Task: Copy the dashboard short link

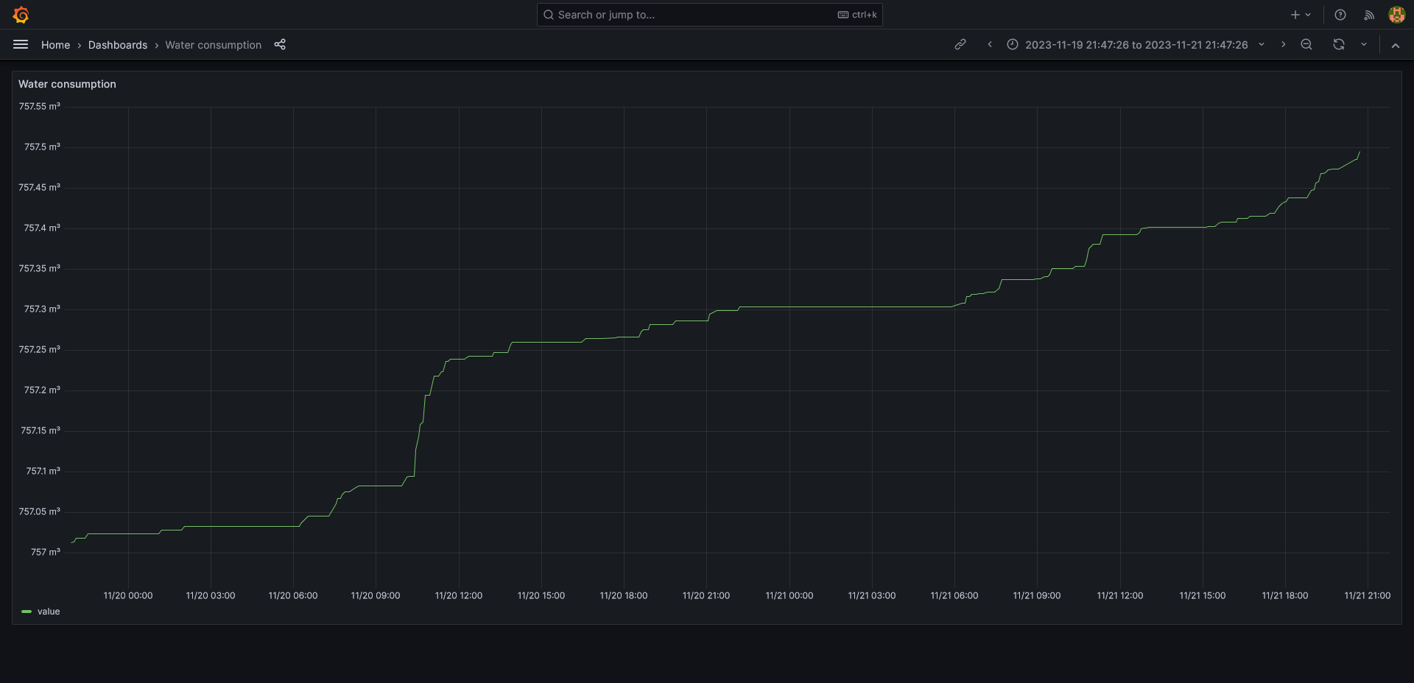Action: tap(960, 45)
